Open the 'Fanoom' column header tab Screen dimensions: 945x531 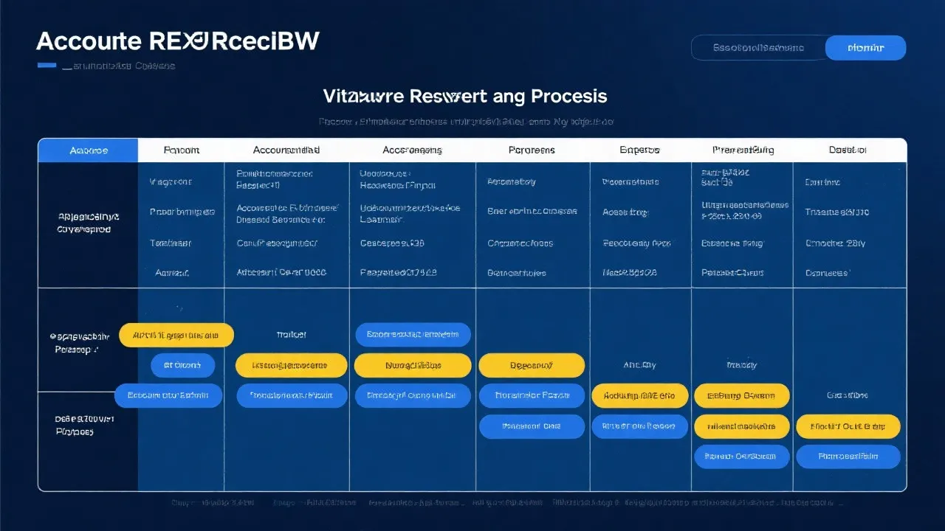pyautogui.click(x=181, y=150)
